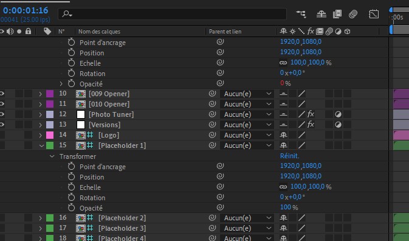Click the label tag column icon
The width and height of the screenshot is (409, 241).
[47, 31]
